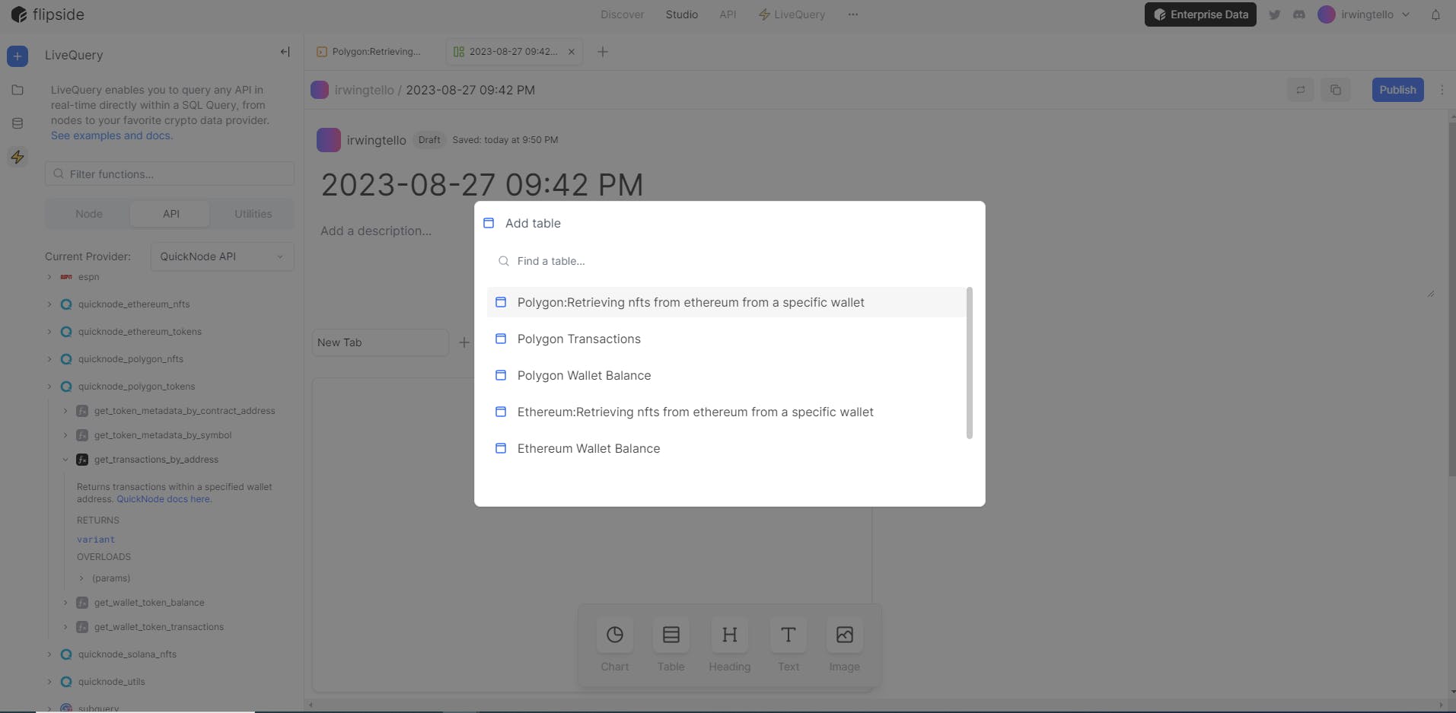
Task: Open irwingtello account dropdown
Action: coord(1365,14)
